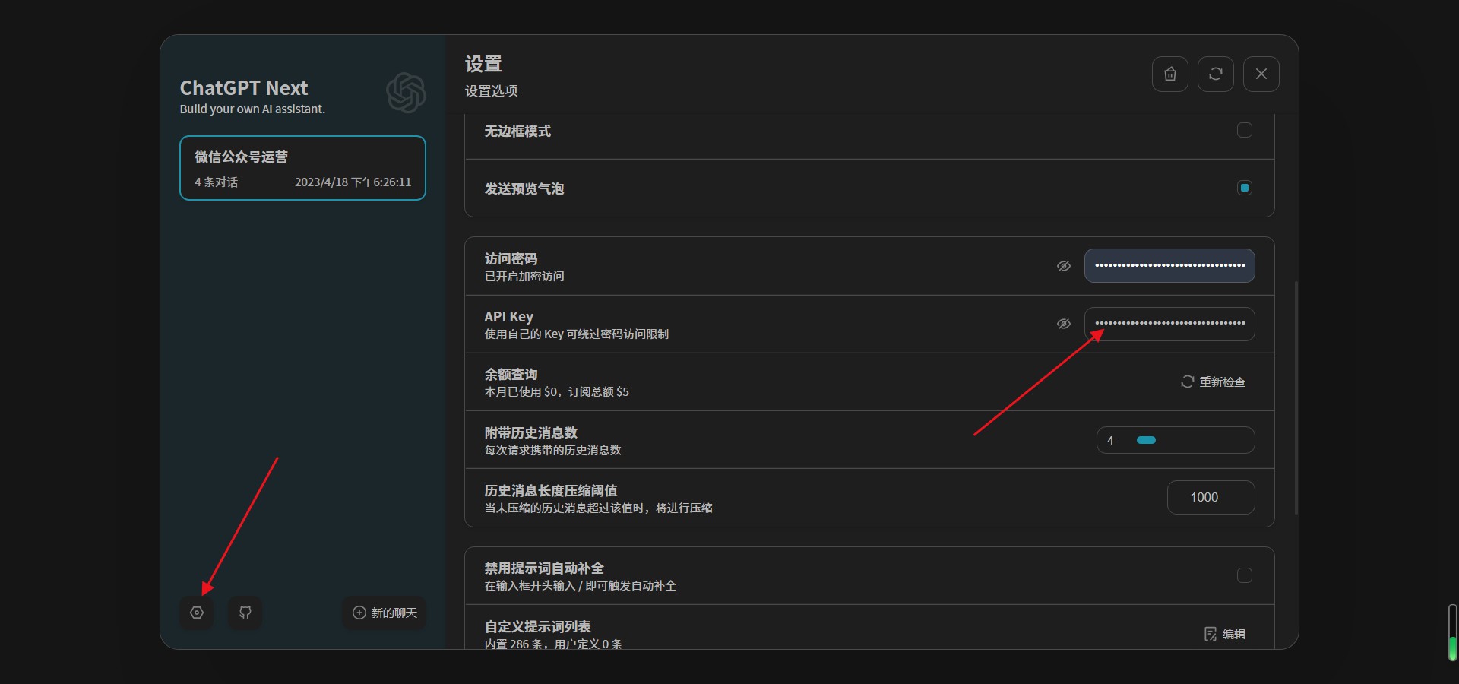1459x684 pixels.
Task: Click the compression threshold field showing 1000
Action: point(1211,497)
